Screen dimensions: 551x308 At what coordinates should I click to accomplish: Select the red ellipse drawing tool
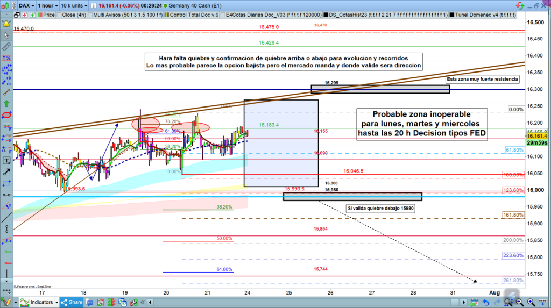[6, 114]
